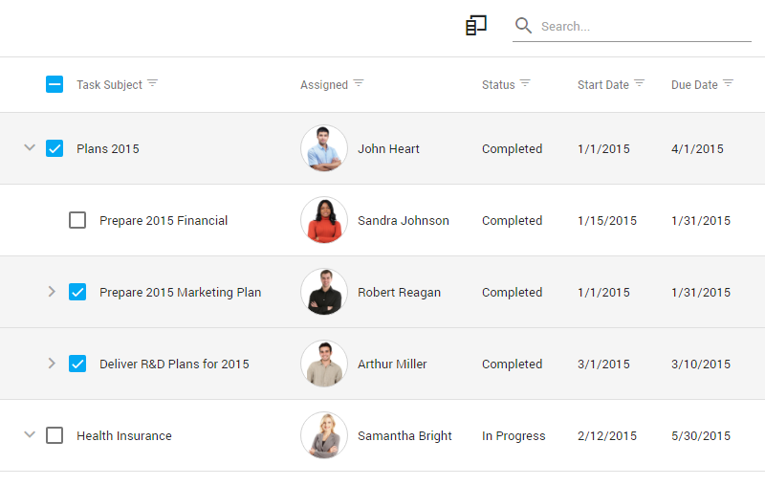This screenshot has width=765, height=486.
Task: Click the 2/12/2015 start date cell
Action: pyautogui.click(x=607, y=435)
